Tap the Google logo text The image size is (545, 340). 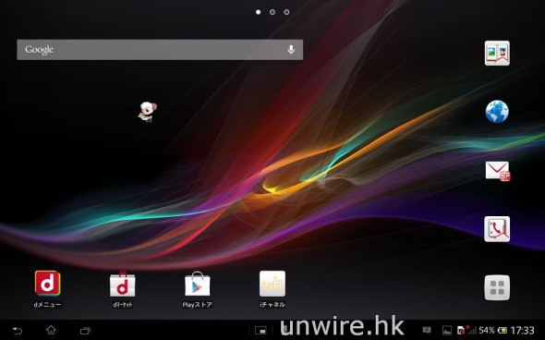pyautogui.click(x=40, y=50)
